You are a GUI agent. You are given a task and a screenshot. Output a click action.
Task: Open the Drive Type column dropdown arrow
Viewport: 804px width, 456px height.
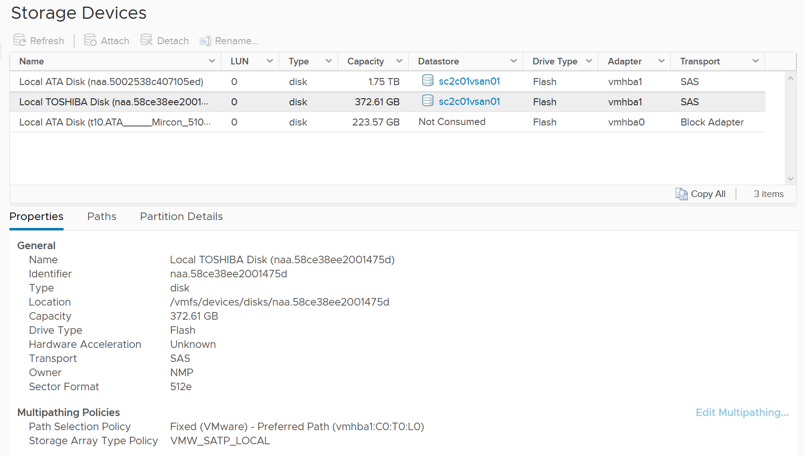click(x=589, y=61)
